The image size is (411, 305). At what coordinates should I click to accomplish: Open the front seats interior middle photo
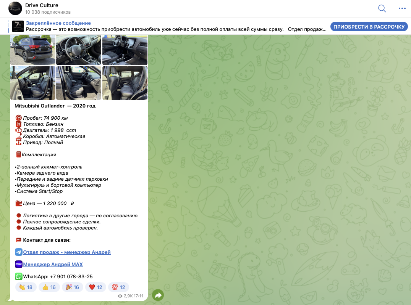[x=79, y=83]
